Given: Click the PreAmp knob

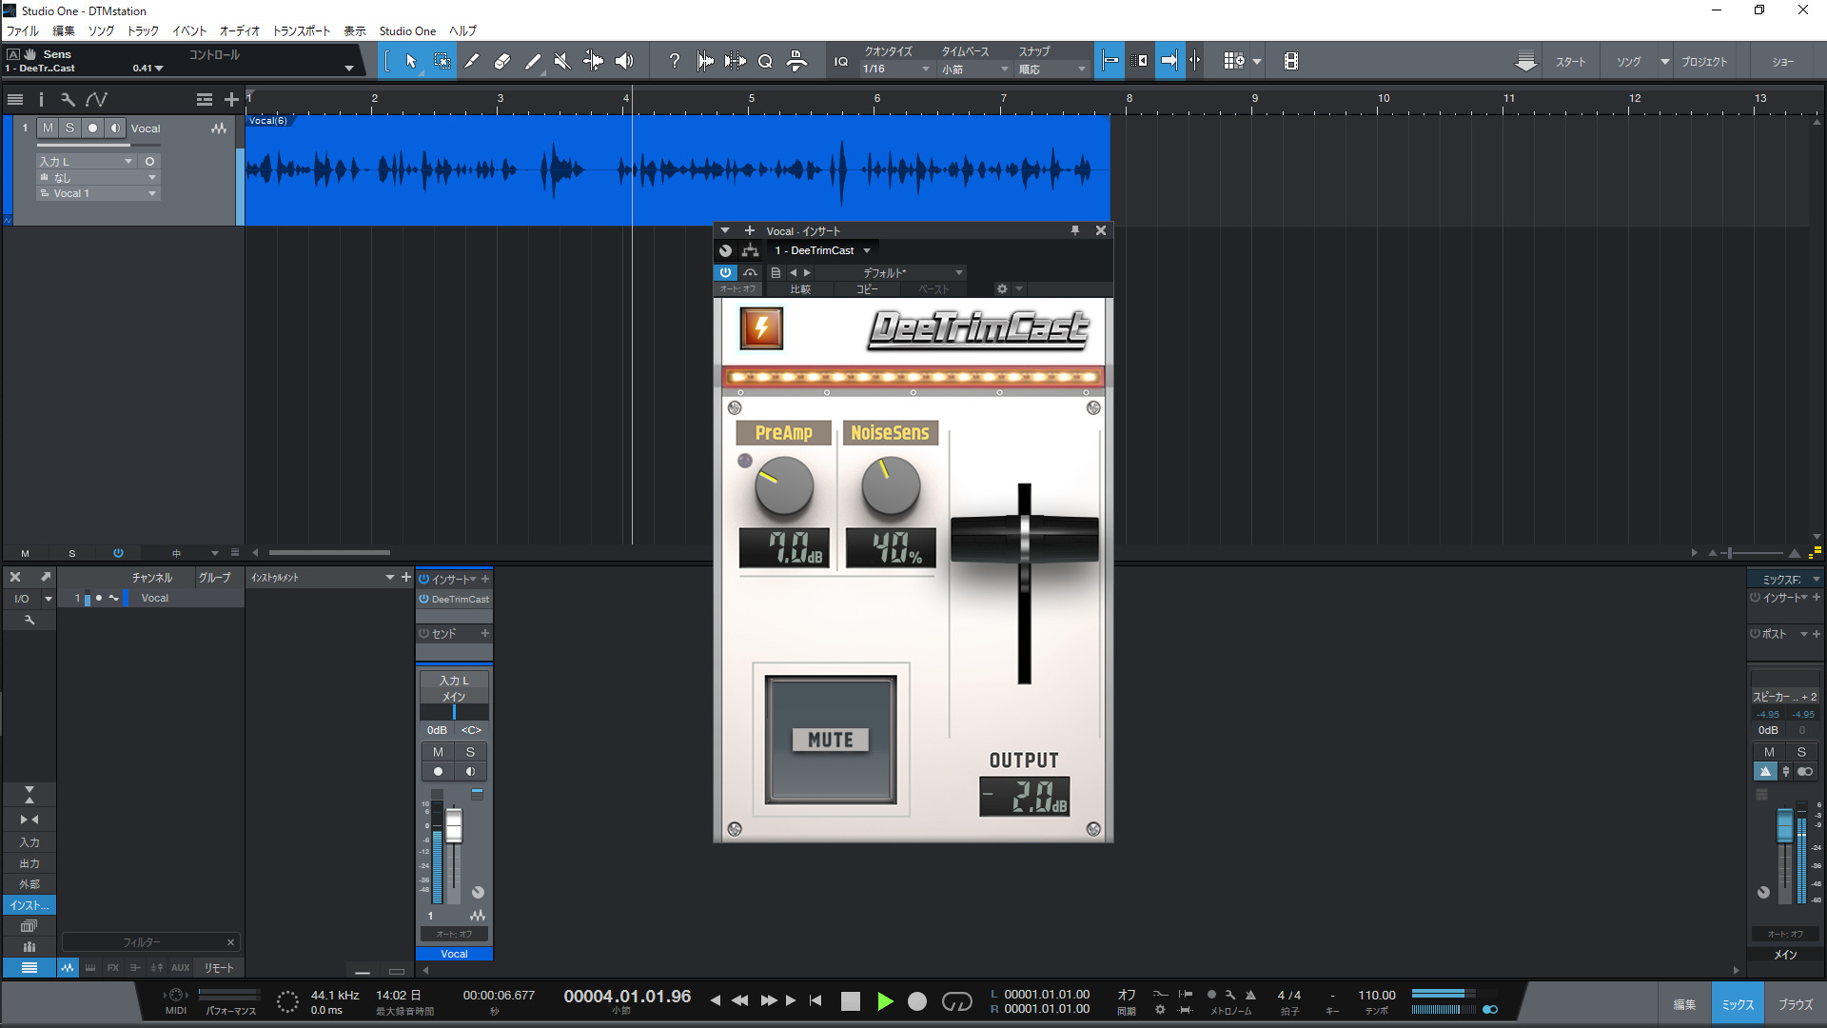Looking at the screenshot, I should [784, 485].
